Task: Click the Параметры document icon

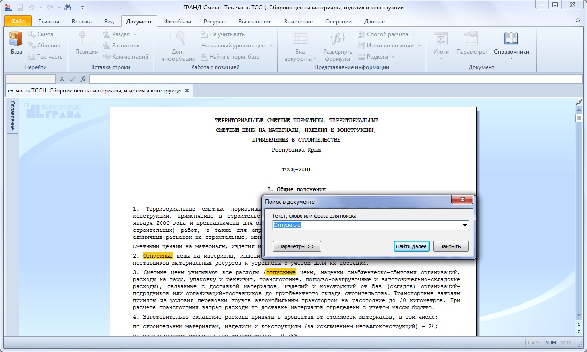Action: click(471, 39)
